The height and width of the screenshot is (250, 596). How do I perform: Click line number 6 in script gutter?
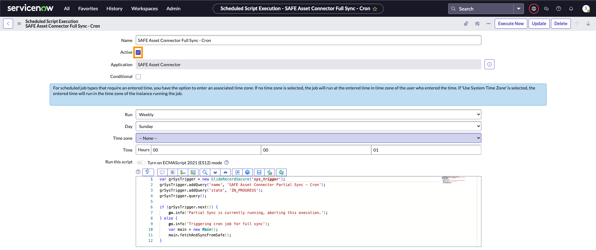152,207
